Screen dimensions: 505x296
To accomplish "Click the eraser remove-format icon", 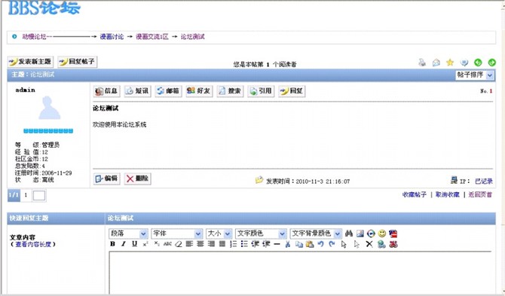I will point(179,244).
